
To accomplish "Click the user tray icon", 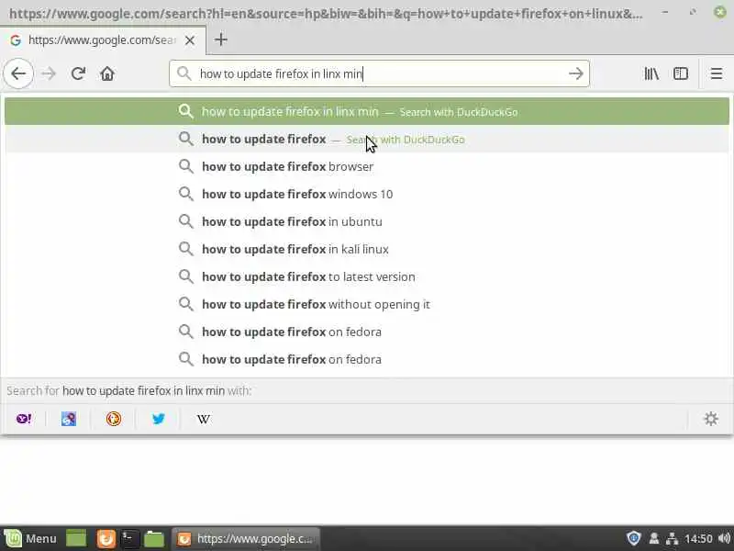I will point(654,538).
